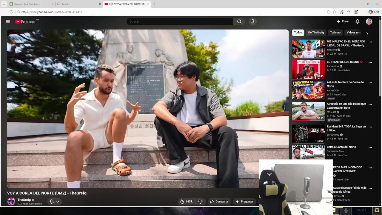Open the Resident Evil saga thumbnail

308,134
